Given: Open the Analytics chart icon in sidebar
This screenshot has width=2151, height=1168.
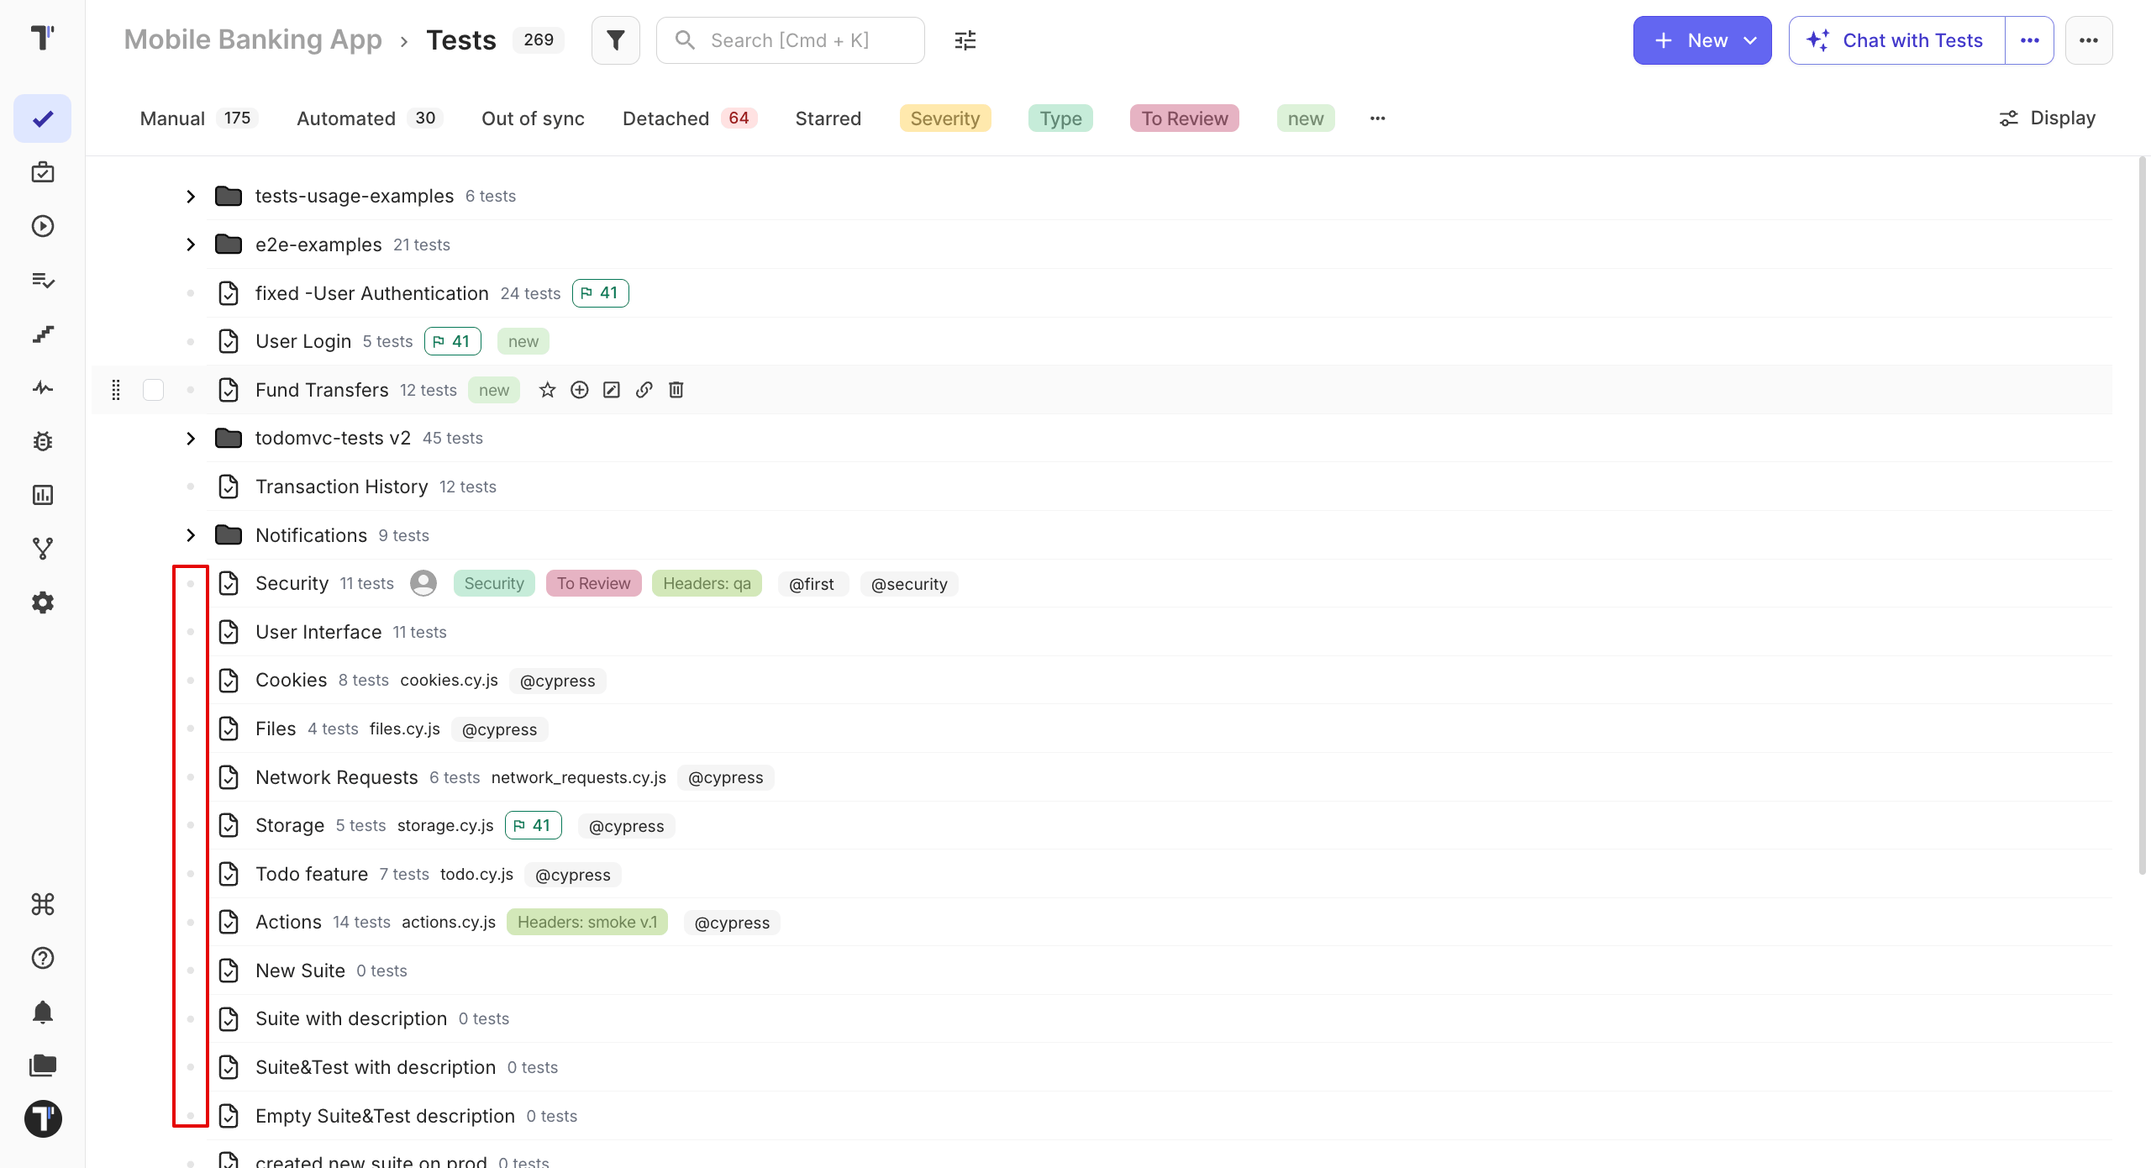Looking at the screenshot, I should (43, 495).
